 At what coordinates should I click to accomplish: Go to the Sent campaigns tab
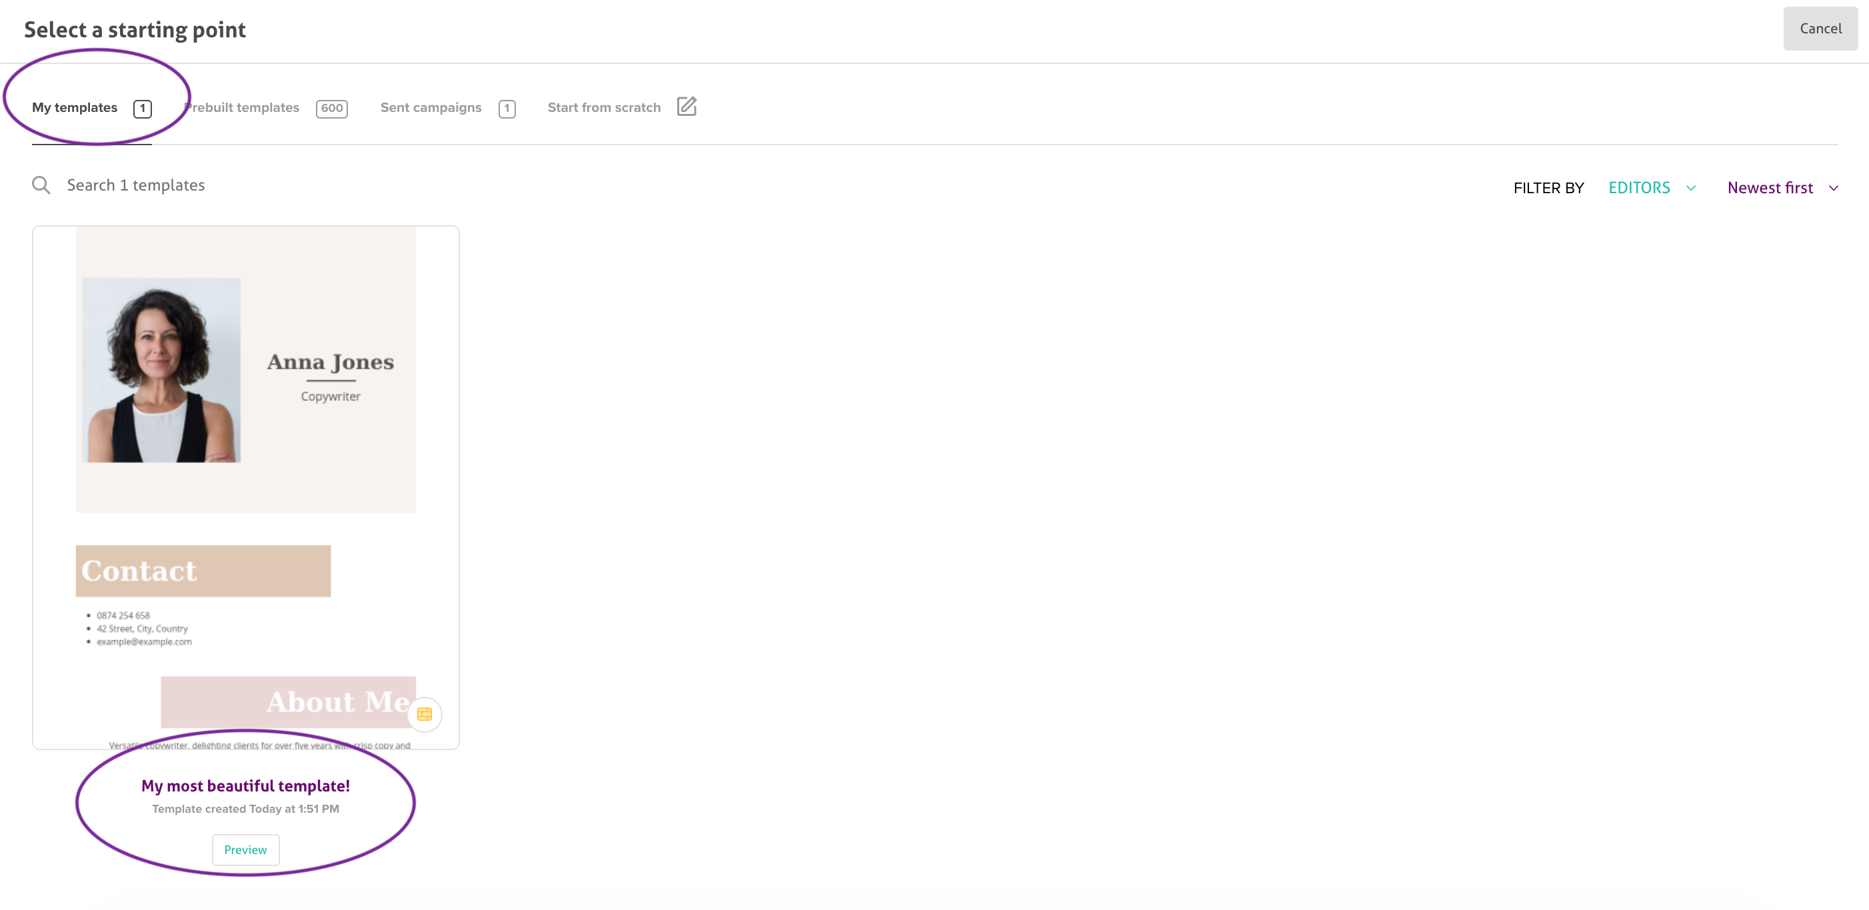(x=431, y=107)
